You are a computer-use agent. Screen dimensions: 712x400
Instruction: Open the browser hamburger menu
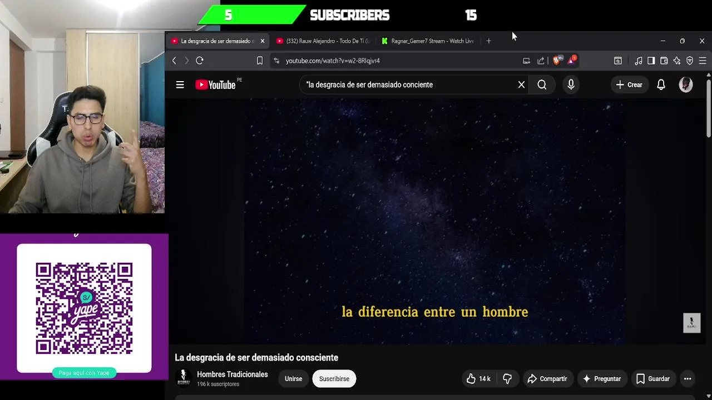(x=703, y=61)
